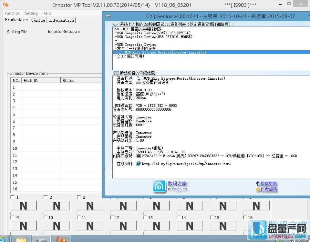The width and height of the screenshot is (310, 242).
Task: Select USB Composite Device SONiX tree entry
Action: (153, 33)
